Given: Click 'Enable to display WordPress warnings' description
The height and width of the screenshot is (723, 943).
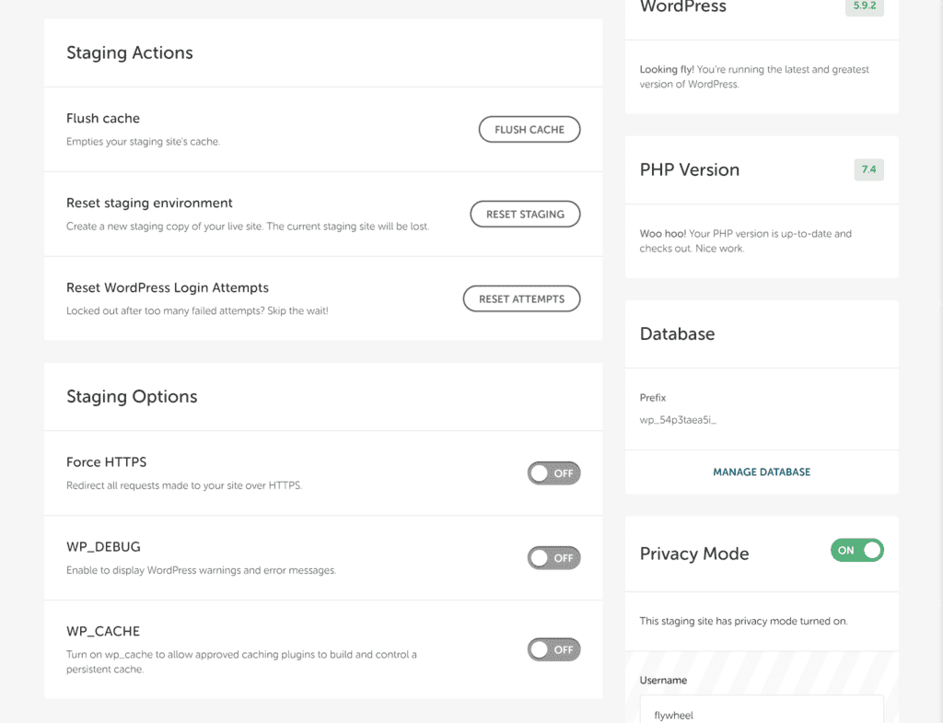Looking at the screenshot, I should point(201,570).
